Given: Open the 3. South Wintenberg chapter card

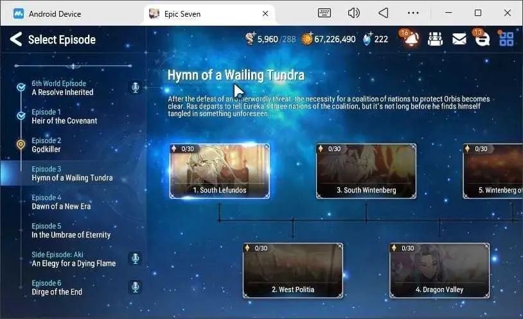Looking at the screenshot, I should click(x=366, y=171).
